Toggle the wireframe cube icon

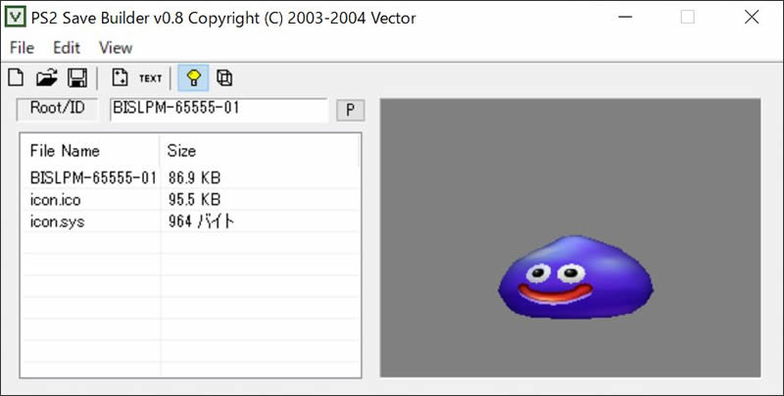pyautogui.click(x=224, y=78)
